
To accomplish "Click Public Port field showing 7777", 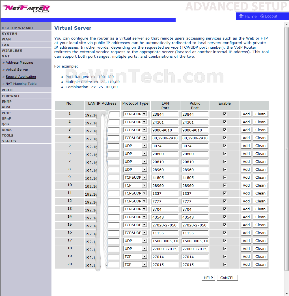I will coord(195,201).
